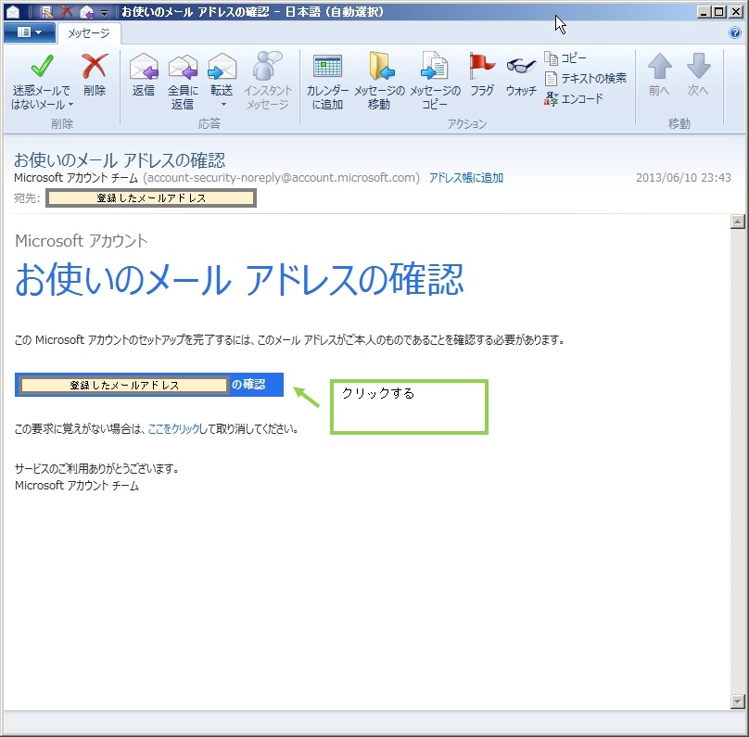Click メッセージのコピー to copy message to folder

coord(435,82)
